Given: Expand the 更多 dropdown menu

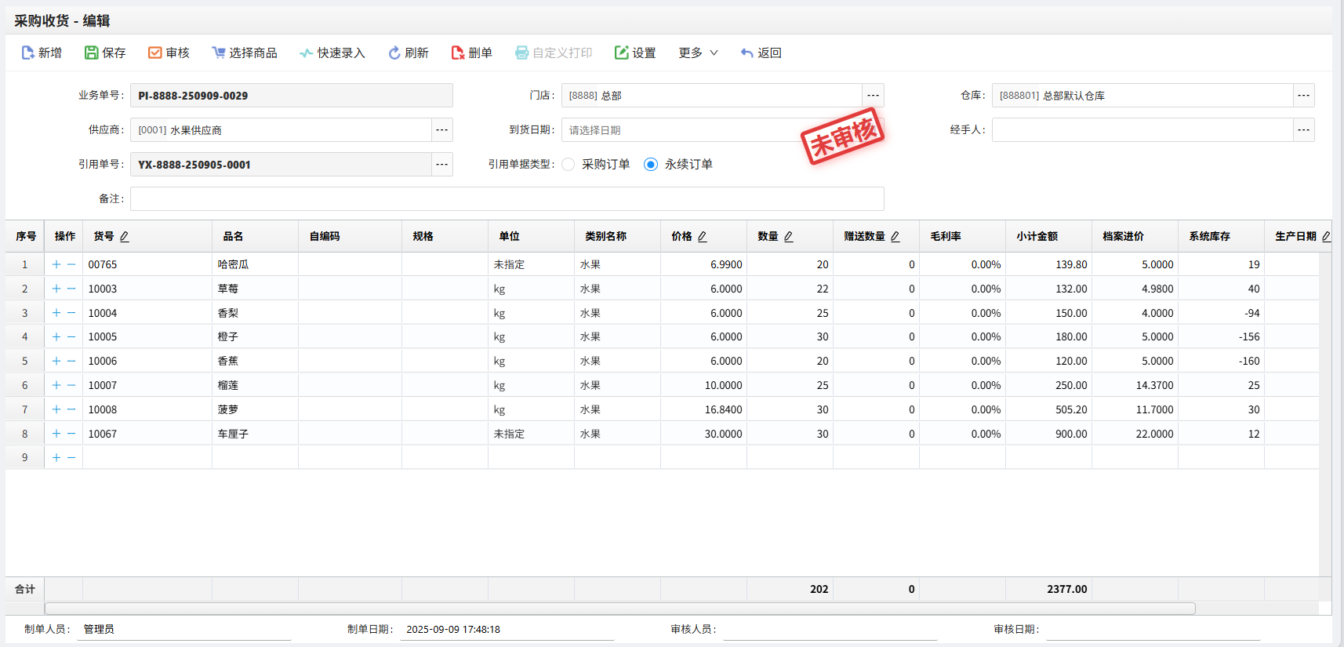Looking at the screenshot, I should coord(698,53).
